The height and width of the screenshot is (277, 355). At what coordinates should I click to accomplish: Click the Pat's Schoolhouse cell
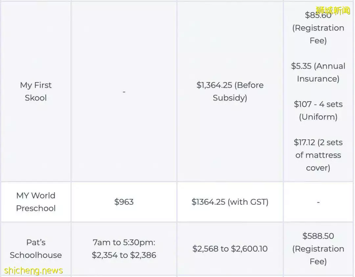(x=36, y=249)
